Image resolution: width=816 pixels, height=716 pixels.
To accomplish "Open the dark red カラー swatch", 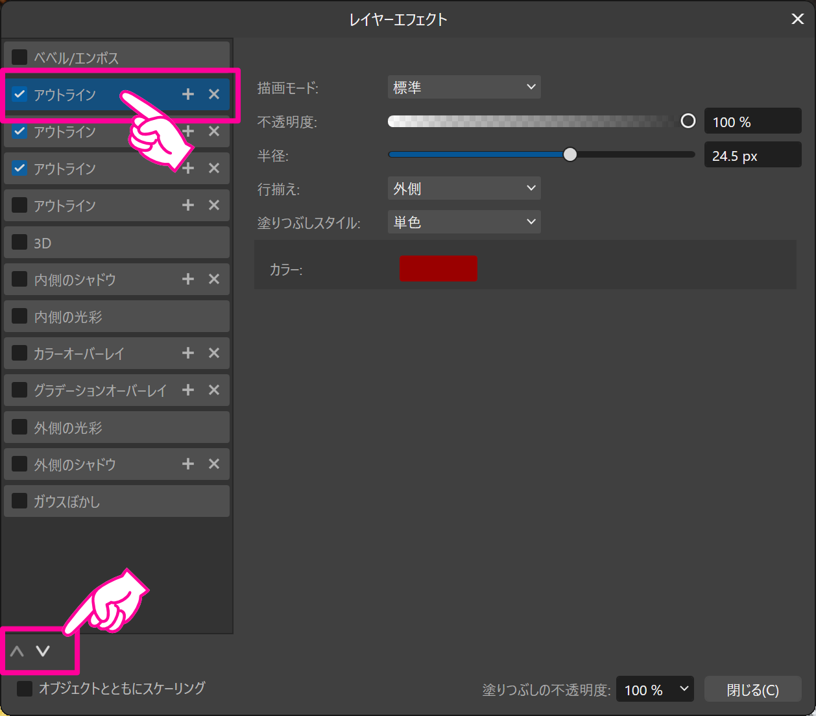I will coord(438,268).
